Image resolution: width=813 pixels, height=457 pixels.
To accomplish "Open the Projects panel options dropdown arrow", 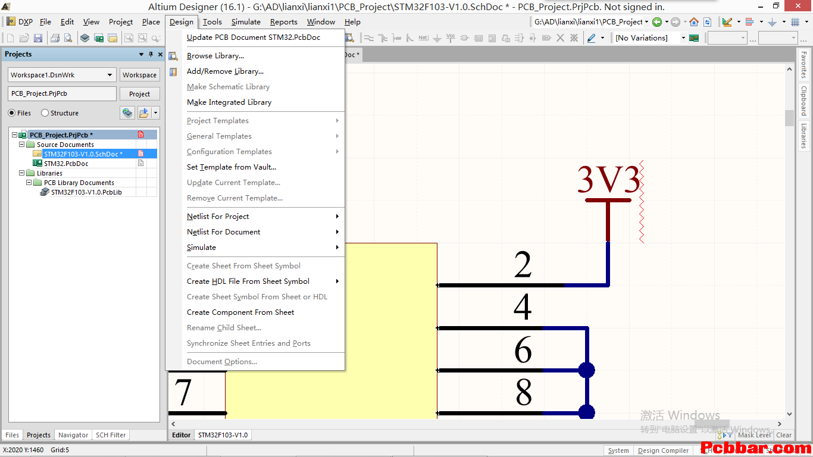I will (141, 54).
